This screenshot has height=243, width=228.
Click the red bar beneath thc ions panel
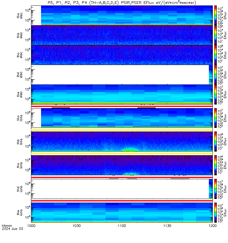click(122, 177)
